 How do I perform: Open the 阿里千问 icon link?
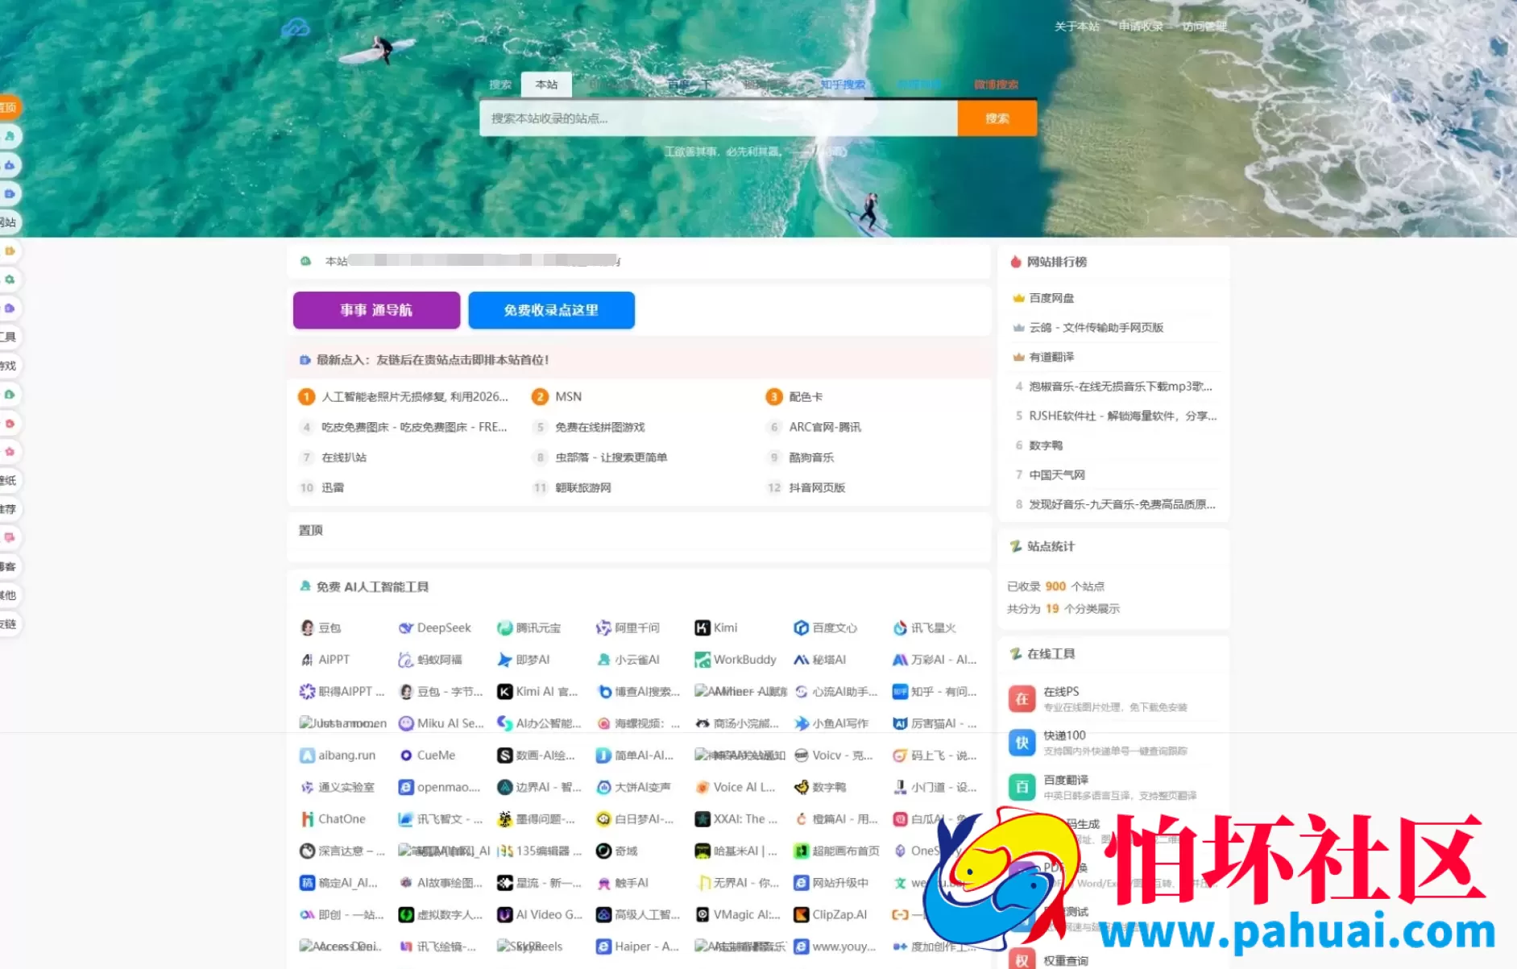tap(603, 627)
